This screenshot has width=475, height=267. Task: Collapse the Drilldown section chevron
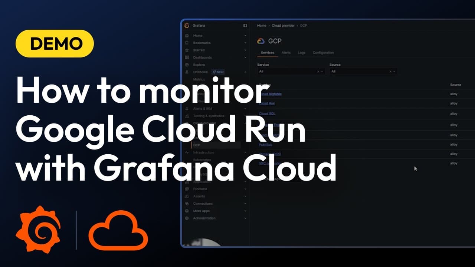pyautogui.click(x=245, y=72)
